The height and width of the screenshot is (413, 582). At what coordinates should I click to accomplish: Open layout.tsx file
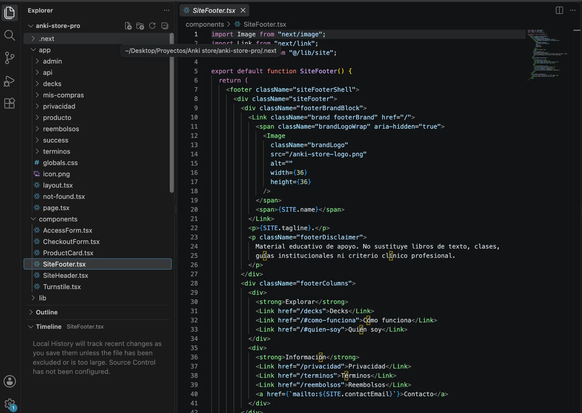point(97,185)
